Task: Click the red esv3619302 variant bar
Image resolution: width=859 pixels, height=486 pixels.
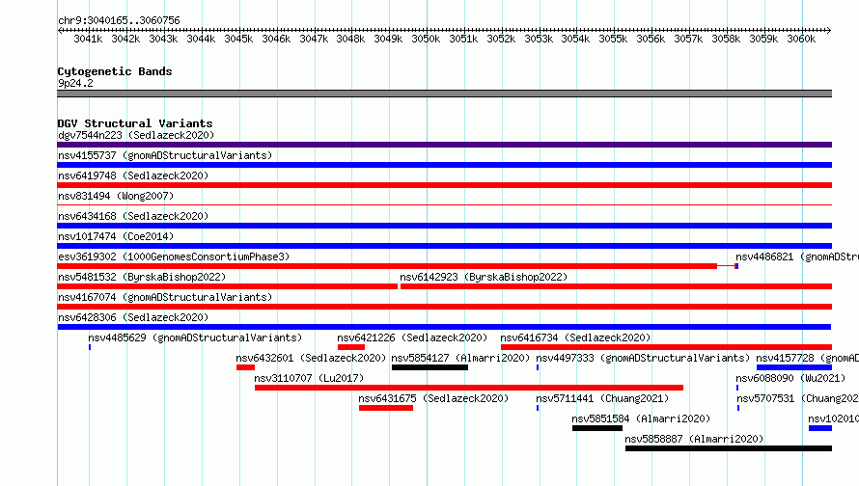Action: 387,266
